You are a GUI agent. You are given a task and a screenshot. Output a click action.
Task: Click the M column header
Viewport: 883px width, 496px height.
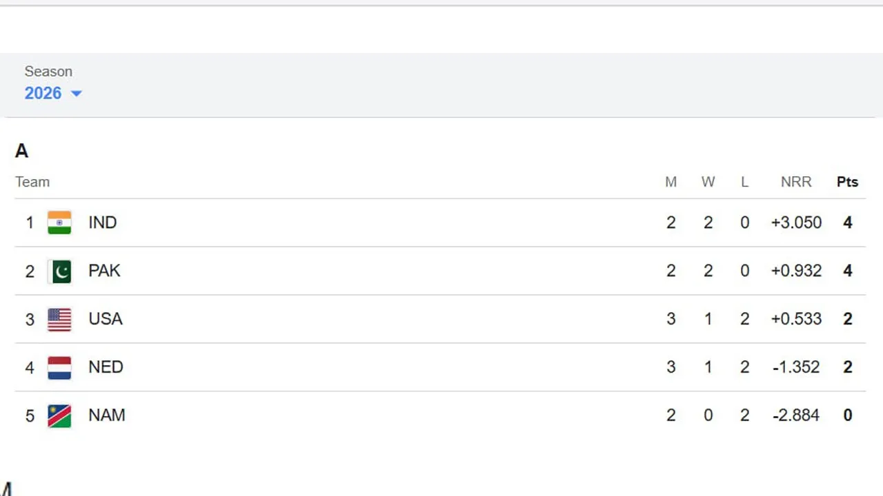point(671,182)
